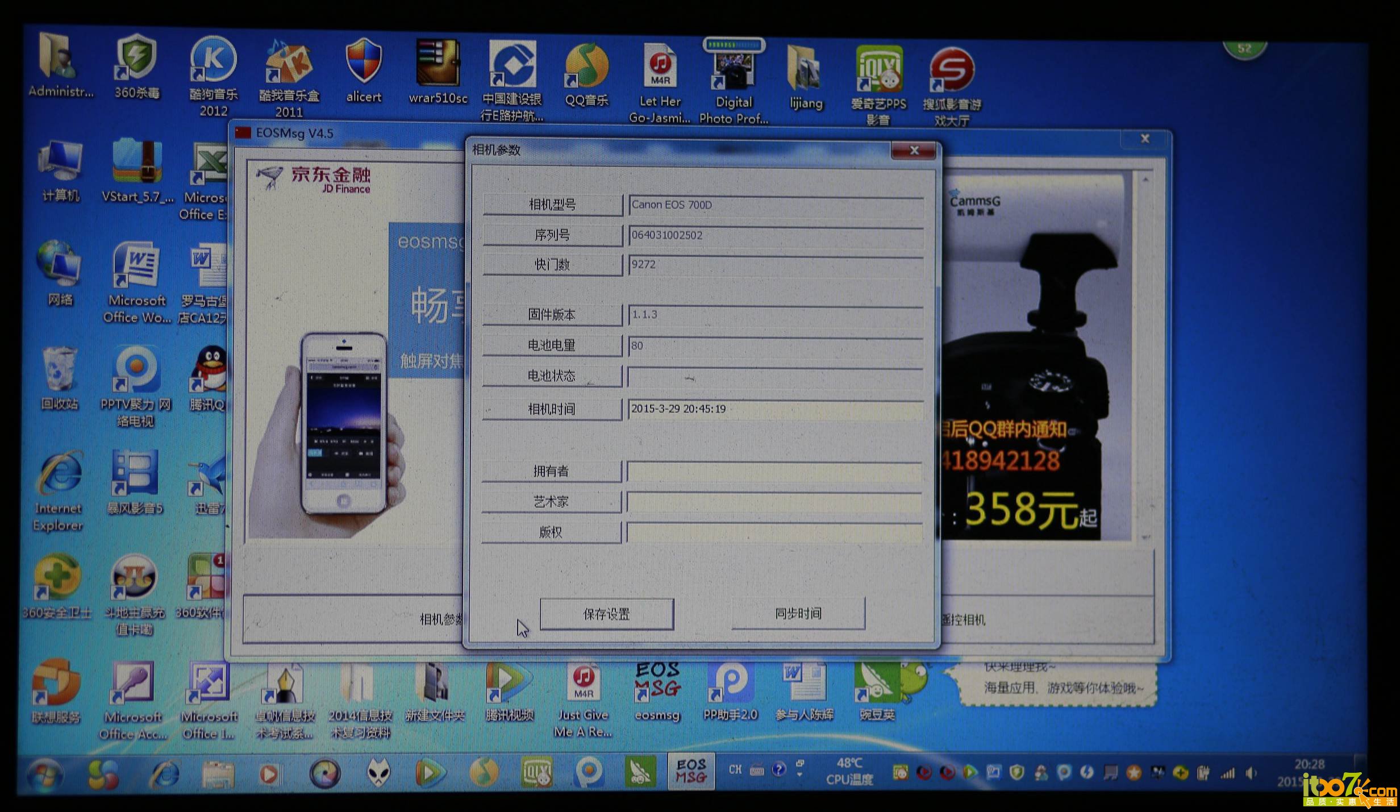The image size is (1400, 812).
Task: Click the 京东金融 banner logo
Action: click(x=314, y=179)
